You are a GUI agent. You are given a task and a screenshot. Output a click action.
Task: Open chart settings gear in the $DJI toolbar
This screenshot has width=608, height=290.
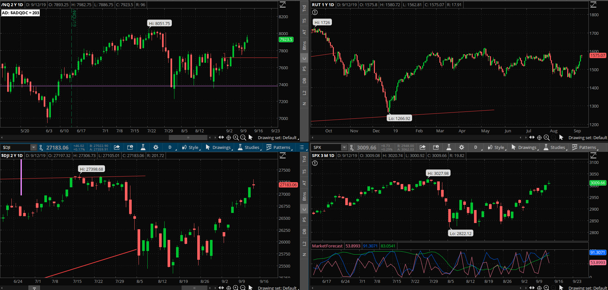156,147
